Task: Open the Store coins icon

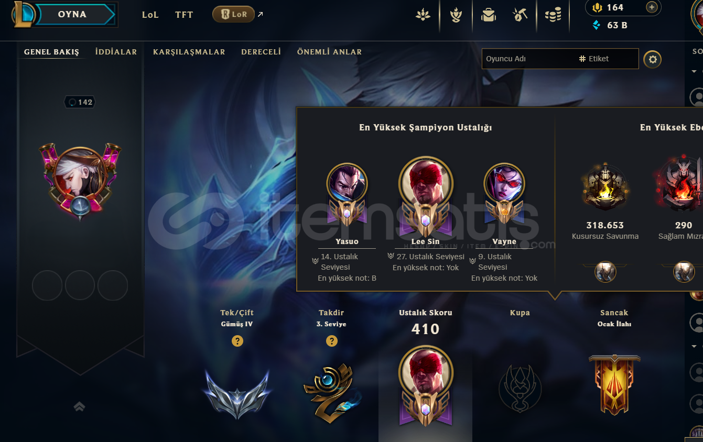Action: 553,15
